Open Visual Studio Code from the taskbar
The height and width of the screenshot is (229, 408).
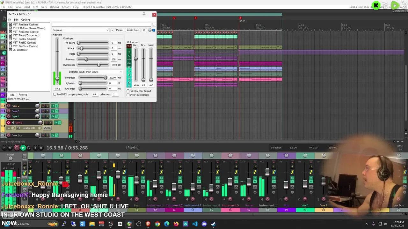(195, 224)
